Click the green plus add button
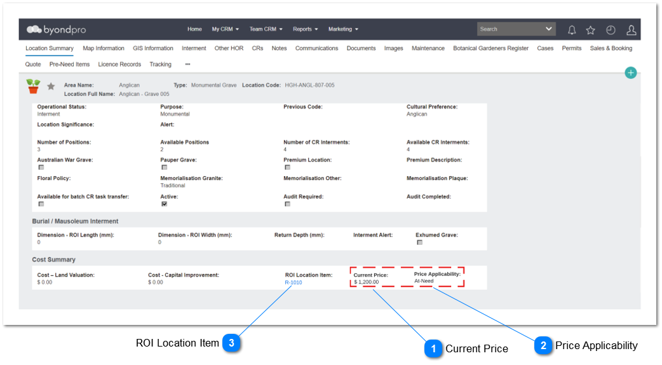The width and height of the screenshot is (662, 365). coord(630,72)
